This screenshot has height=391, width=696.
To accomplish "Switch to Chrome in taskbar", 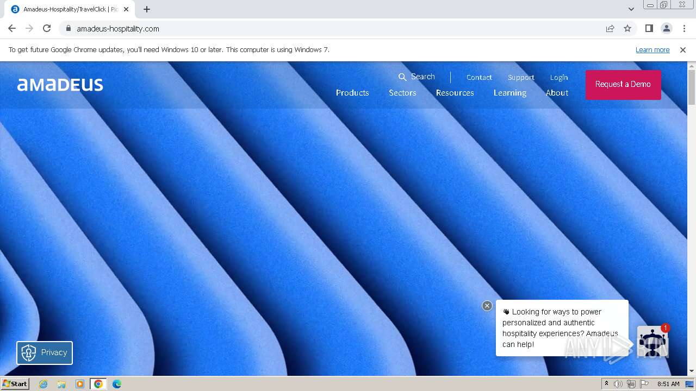I will tap(98, 384).
